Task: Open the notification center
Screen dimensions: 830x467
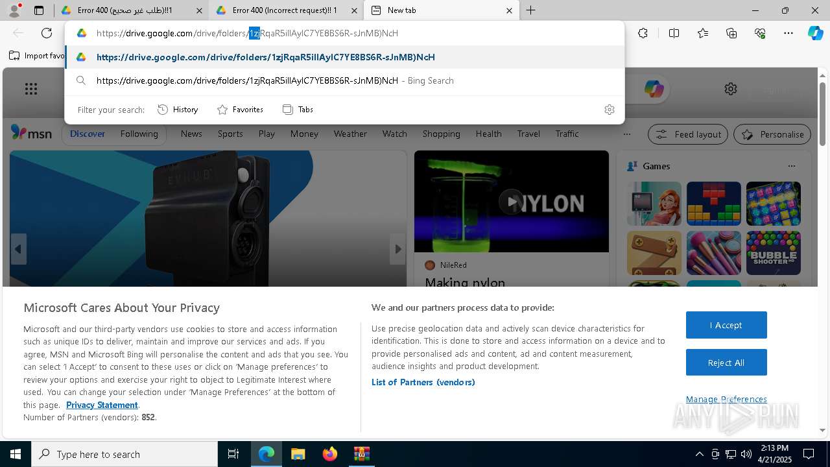Action: point(809,454)
